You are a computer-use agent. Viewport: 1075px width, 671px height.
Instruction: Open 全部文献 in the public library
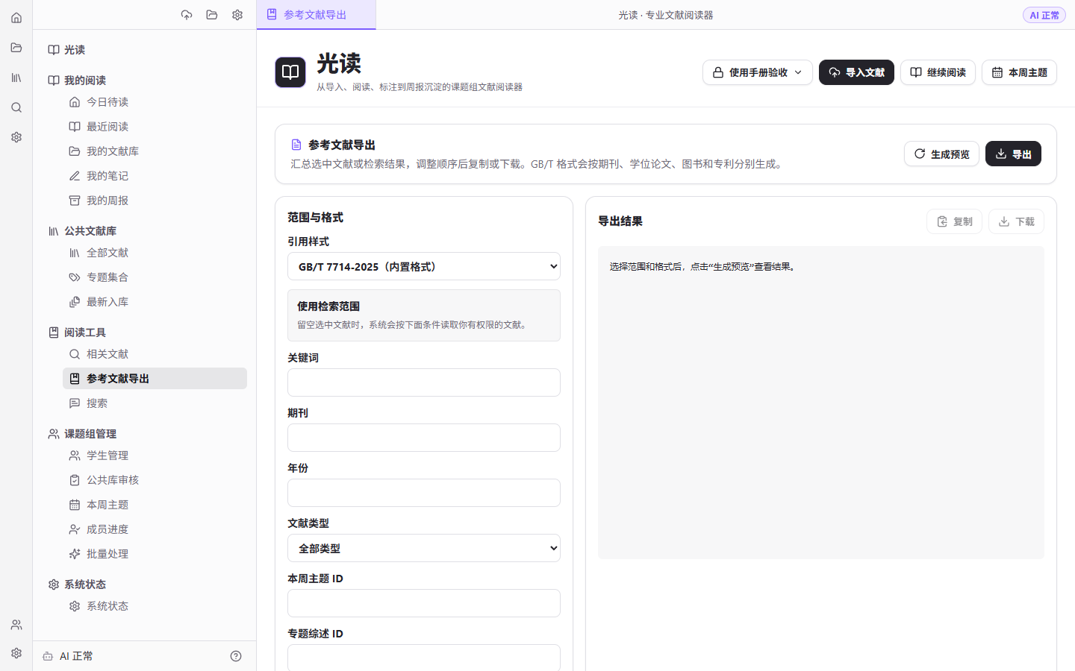(x=155, y=253)
